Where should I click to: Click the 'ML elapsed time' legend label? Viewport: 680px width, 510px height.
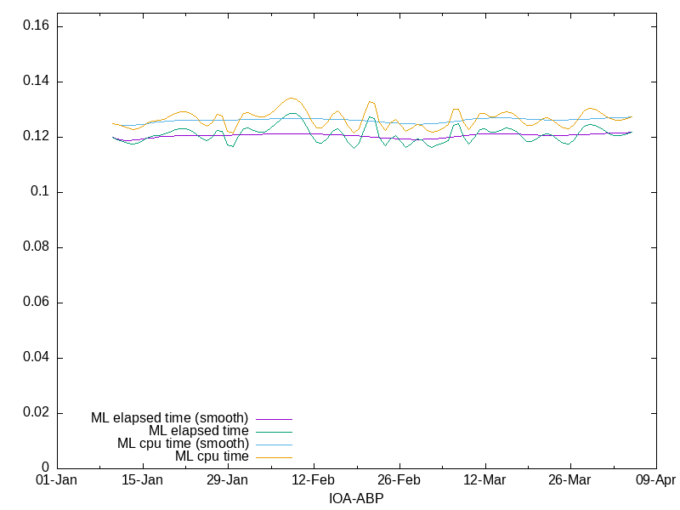click(x=198, y=431)
